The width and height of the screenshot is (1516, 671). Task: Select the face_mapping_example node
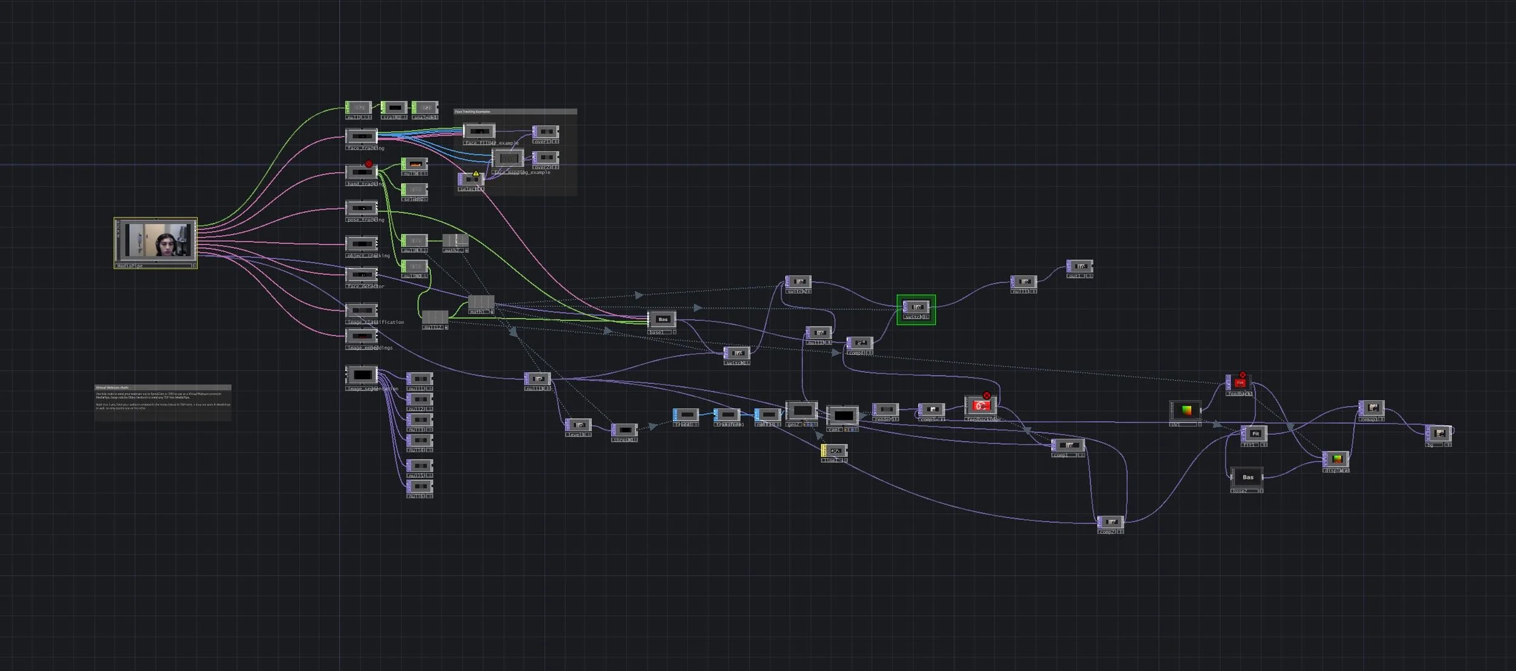click(508, 158)
